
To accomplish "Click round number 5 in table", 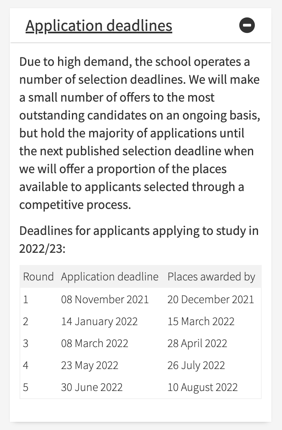I will pos(26,387).
